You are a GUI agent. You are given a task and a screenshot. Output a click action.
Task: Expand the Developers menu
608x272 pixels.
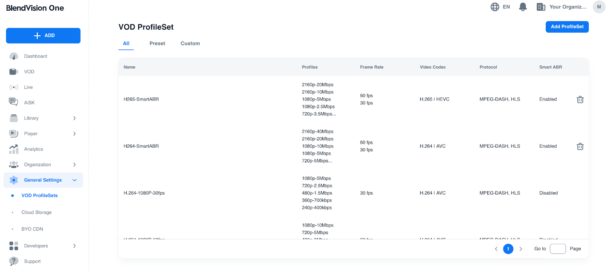[74, 246]
